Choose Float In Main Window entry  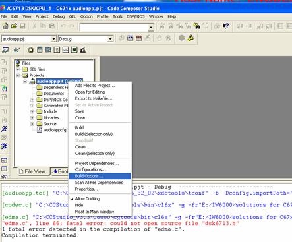tap(100, 212)
